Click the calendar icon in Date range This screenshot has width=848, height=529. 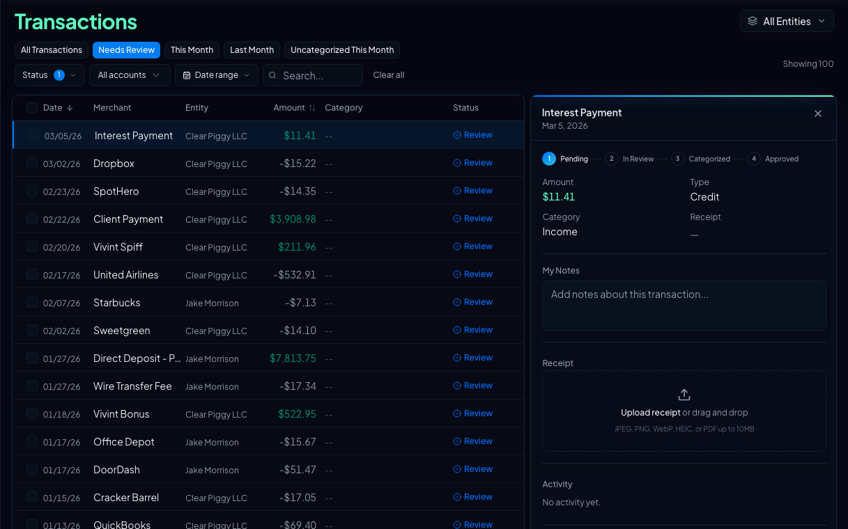click(x=187, y=75)
